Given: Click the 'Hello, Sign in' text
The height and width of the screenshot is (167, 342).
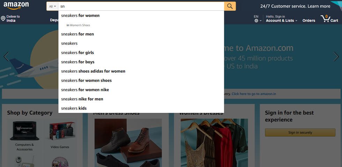Looking at the screenshot, I should pyautogui.click(x=275, y=17).
